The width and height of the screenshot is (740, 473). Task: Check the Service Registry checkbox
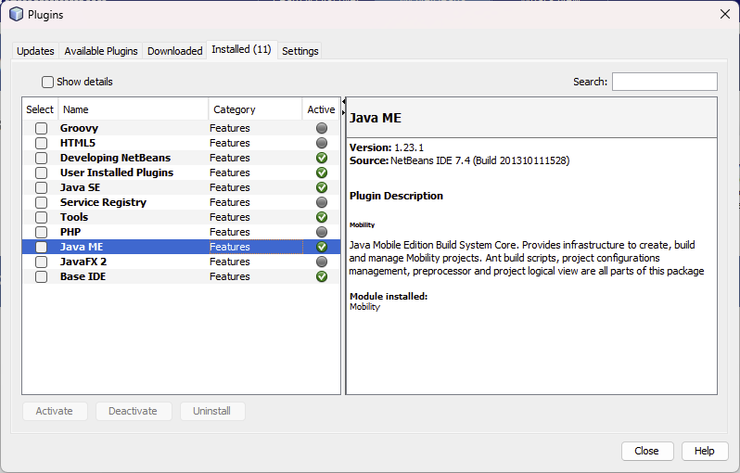(41, 202)
